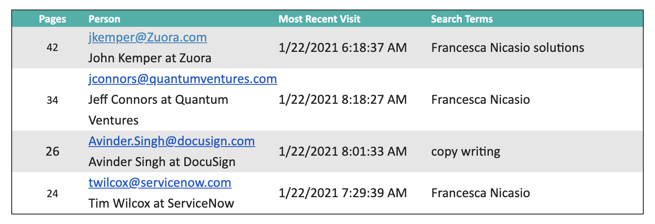Screen dimensions: 655x224
Task: Select the Avinder Singh at DocuSign text
Action: tap(162, 162)
